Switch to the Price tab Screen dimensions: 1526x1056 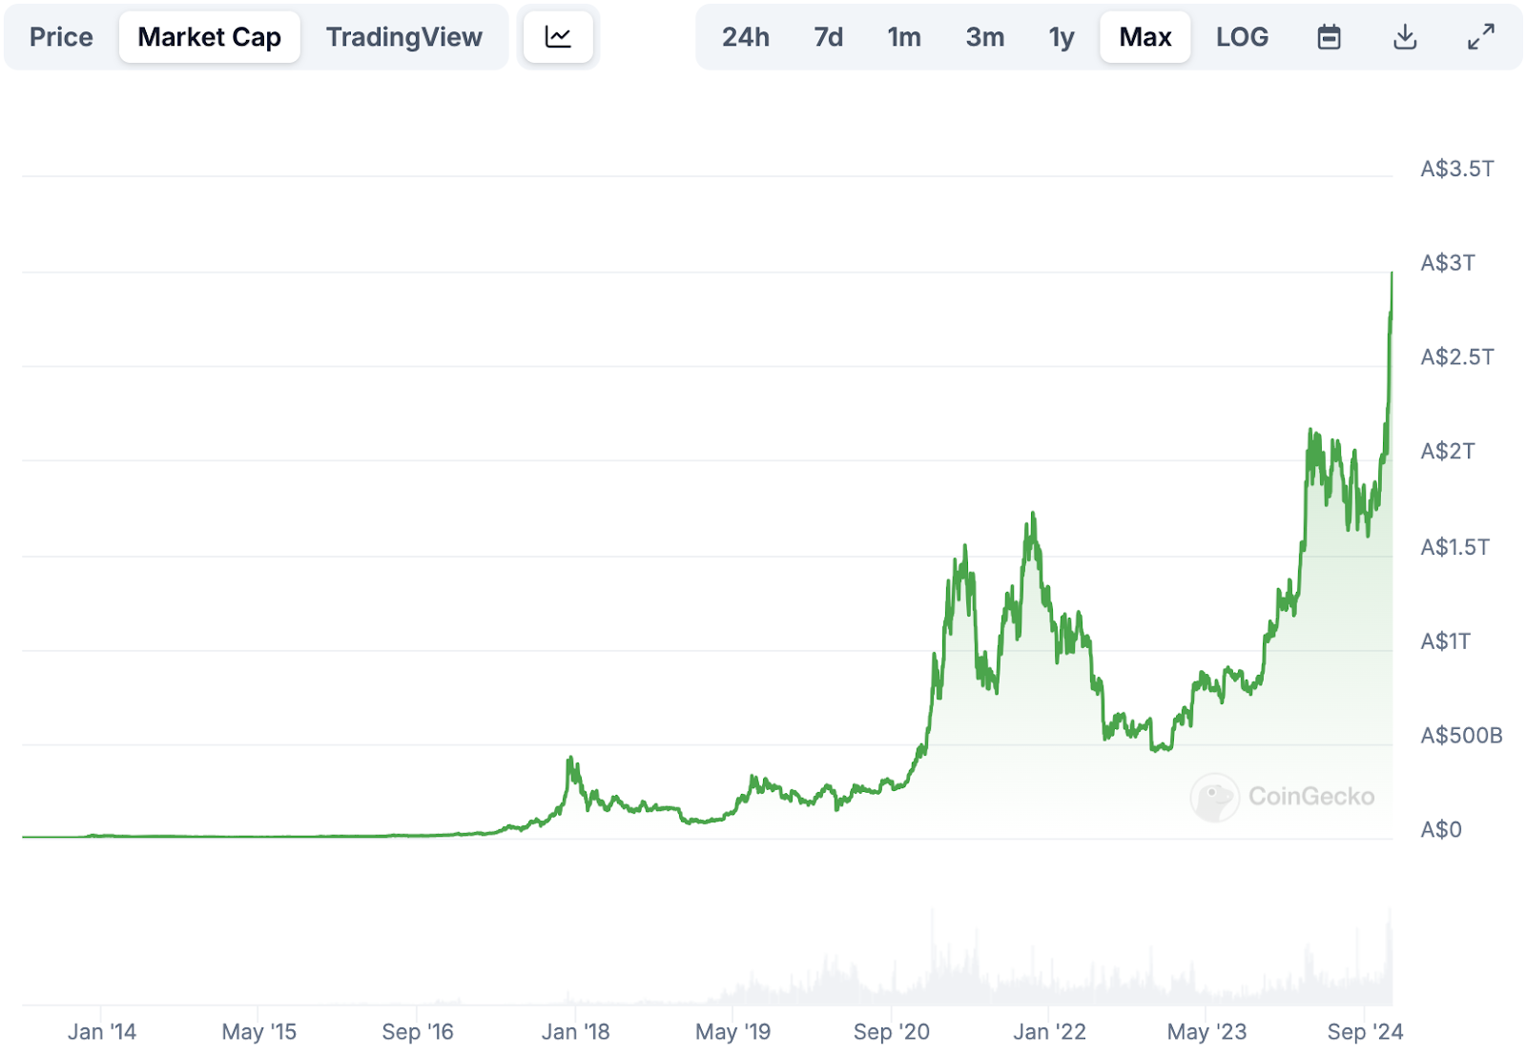click(x=61, y=37)
